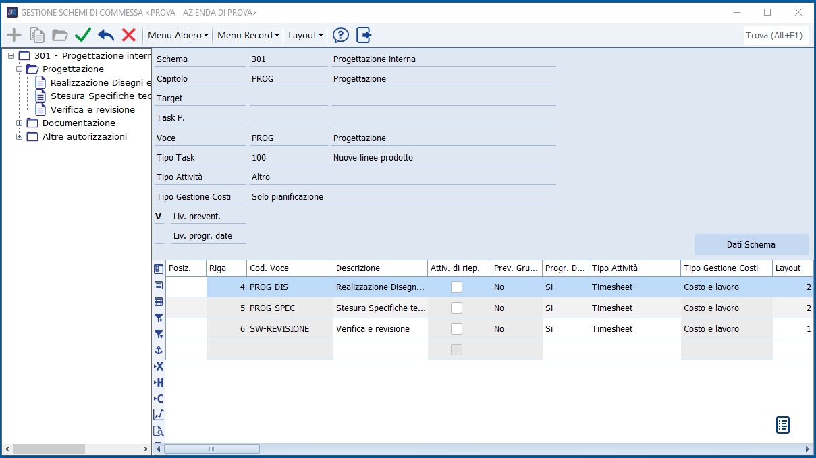The image size is (816, 458).
Task: Open the Menu Record dropdown
Action: [248, 35]
